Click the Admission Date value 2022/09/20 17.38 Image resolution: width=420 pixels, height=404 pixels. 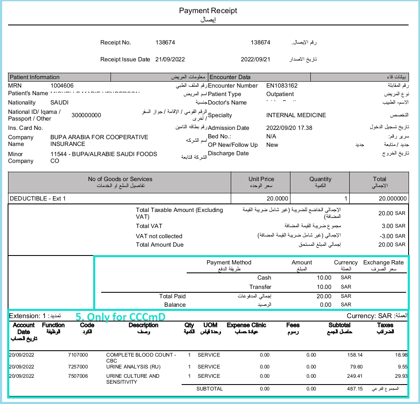[x=289, y=128]
